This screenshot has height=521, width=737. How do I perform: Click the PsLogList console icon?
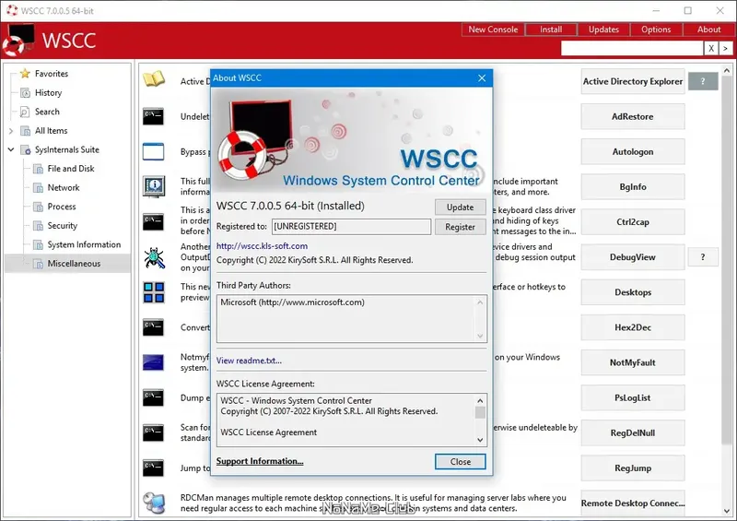(153, 397)
